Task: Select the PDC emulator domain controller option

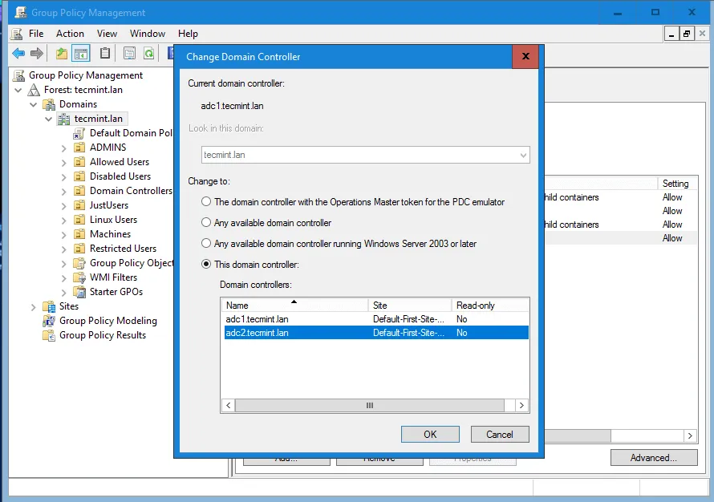Action: tap(207, 202)
